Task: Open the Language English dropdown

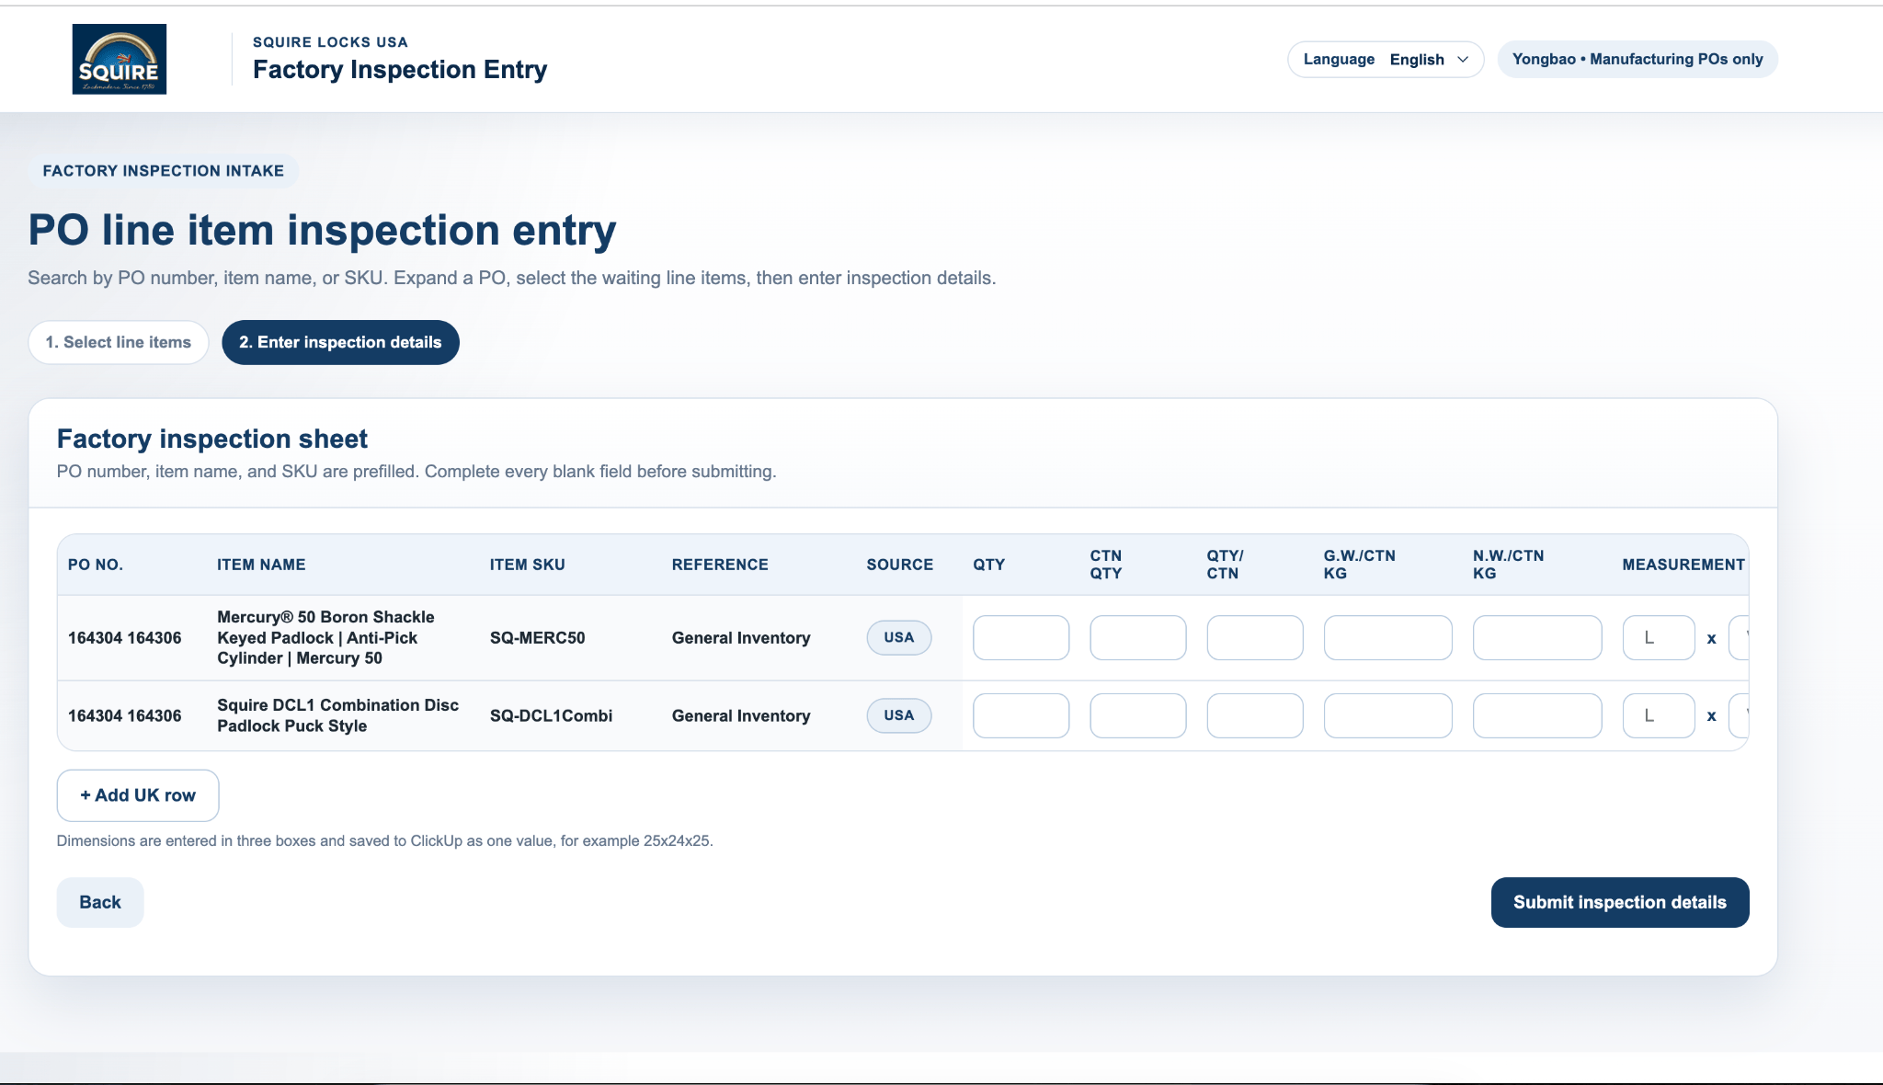Action: pyautogui.click(x=1386, y=59)
